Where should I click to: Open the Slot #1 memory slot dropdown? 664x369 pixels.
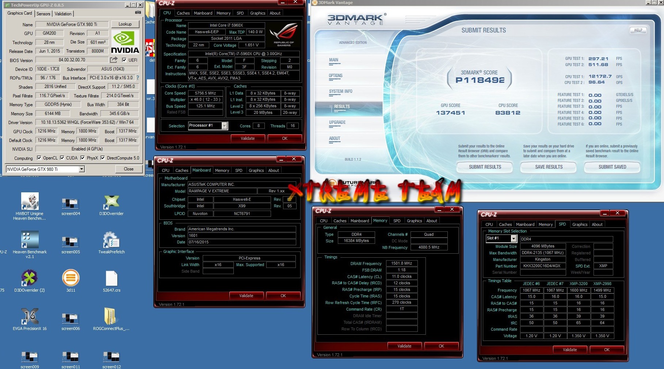[514, 238]
